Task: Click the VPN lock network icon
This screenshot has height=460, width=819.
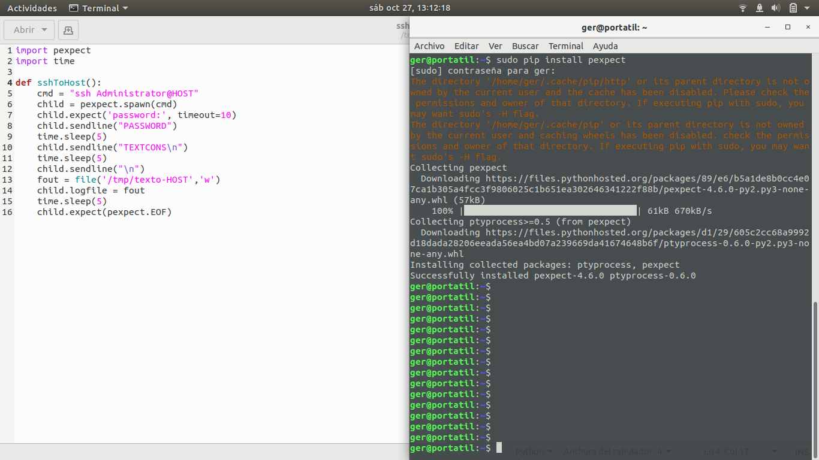Action: tap(759, 8)
